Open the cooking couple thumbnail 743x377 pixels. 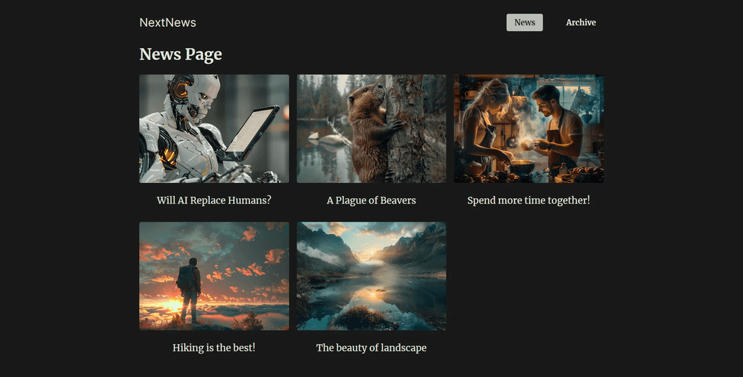tap(528, 129)
